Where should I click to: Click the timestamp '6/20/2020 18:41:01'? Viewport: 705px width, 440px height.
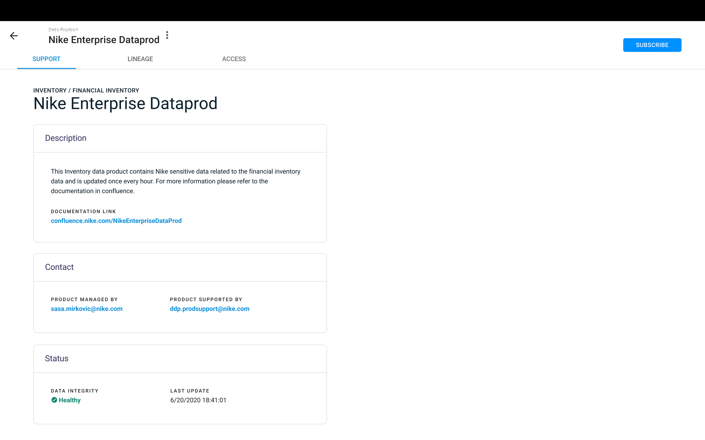tap(198, 400)
